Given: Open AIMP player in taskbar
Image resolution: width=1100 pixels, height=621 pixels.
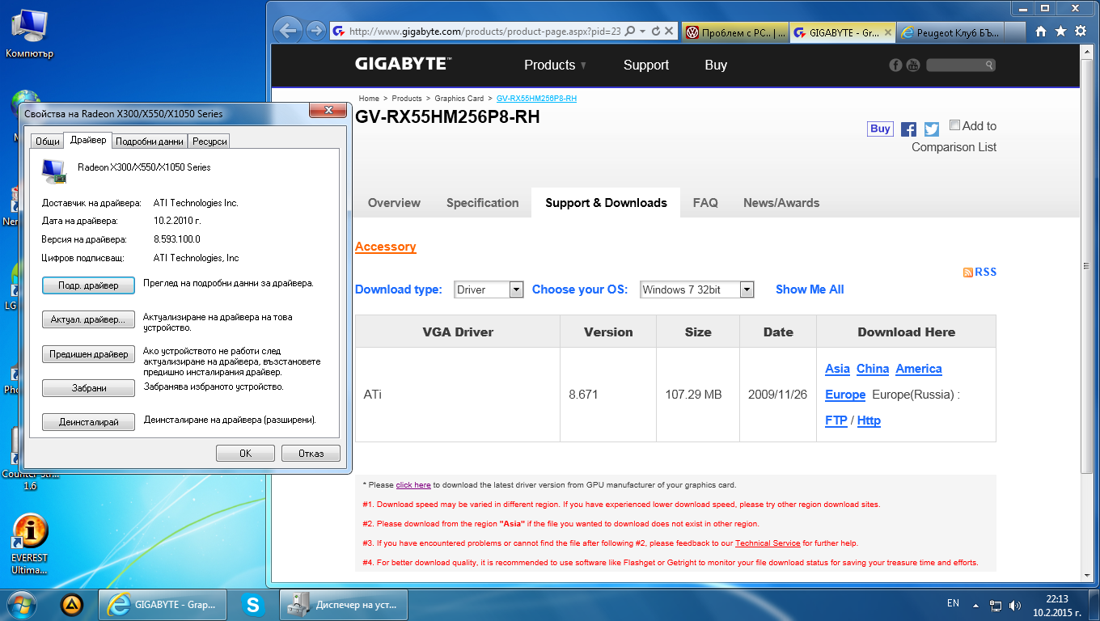Looking at the screenshot, I should point(72,604).
